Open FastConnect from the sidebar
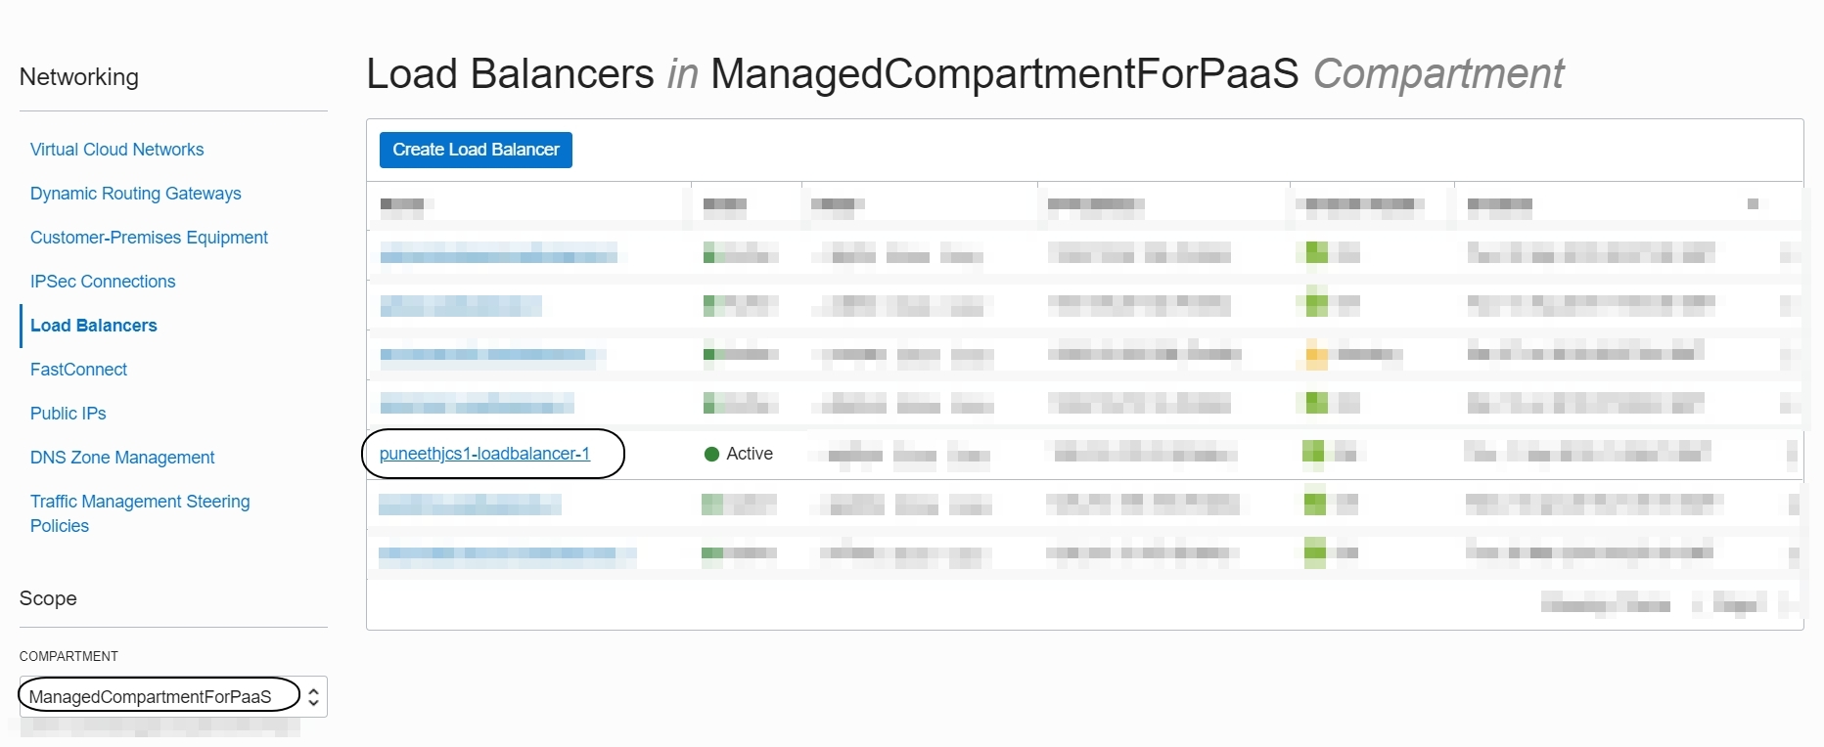 [78, 370]
